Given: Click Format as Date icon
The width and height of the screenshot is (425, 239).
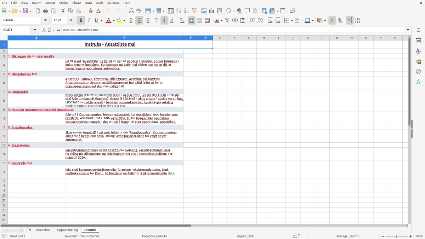Looking at the screenshot, I should pyautogui.click(x=243, y=21).
